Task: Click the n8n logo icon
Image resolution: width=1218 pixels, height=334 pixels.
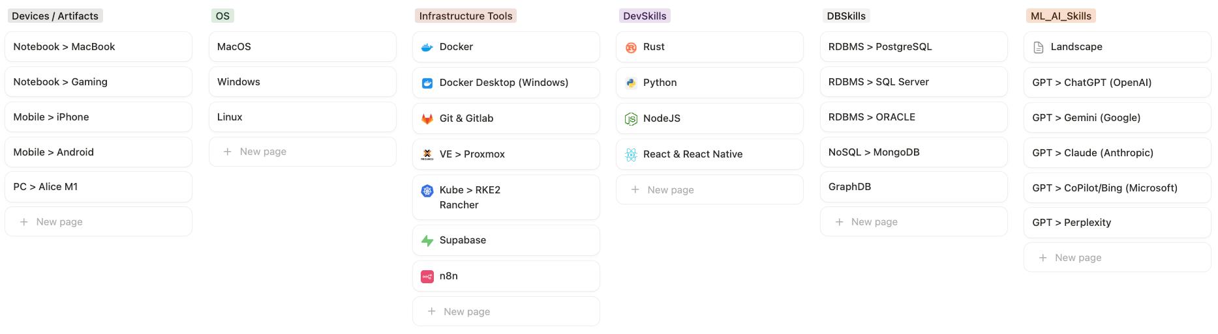Action: (x=427, y=277)
